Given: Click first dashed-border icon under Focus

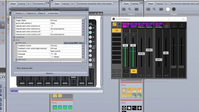Looking at the screenshot, I should click(55, 107).
